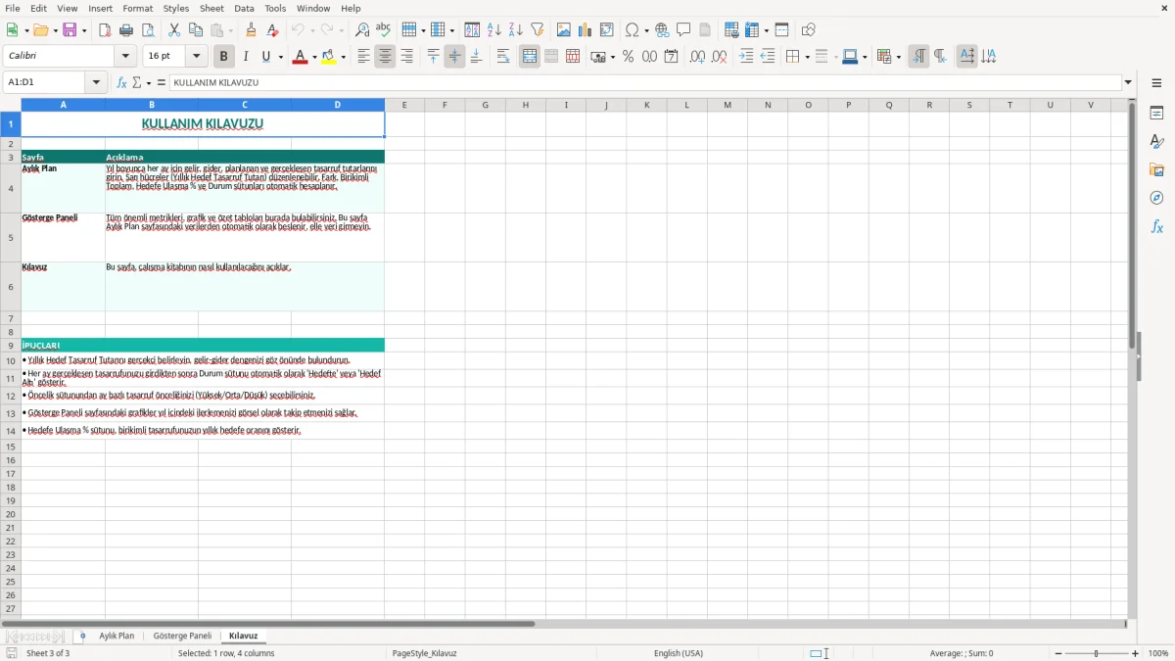The image size is (1175, 661).
Task: Open the Conditional formatting dropdown arrow
Action: [898, 57]
